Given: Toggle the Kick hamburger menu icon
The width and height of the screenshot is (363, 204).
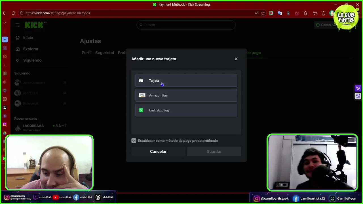Looking at the screenshot, I should click(18, 25).
